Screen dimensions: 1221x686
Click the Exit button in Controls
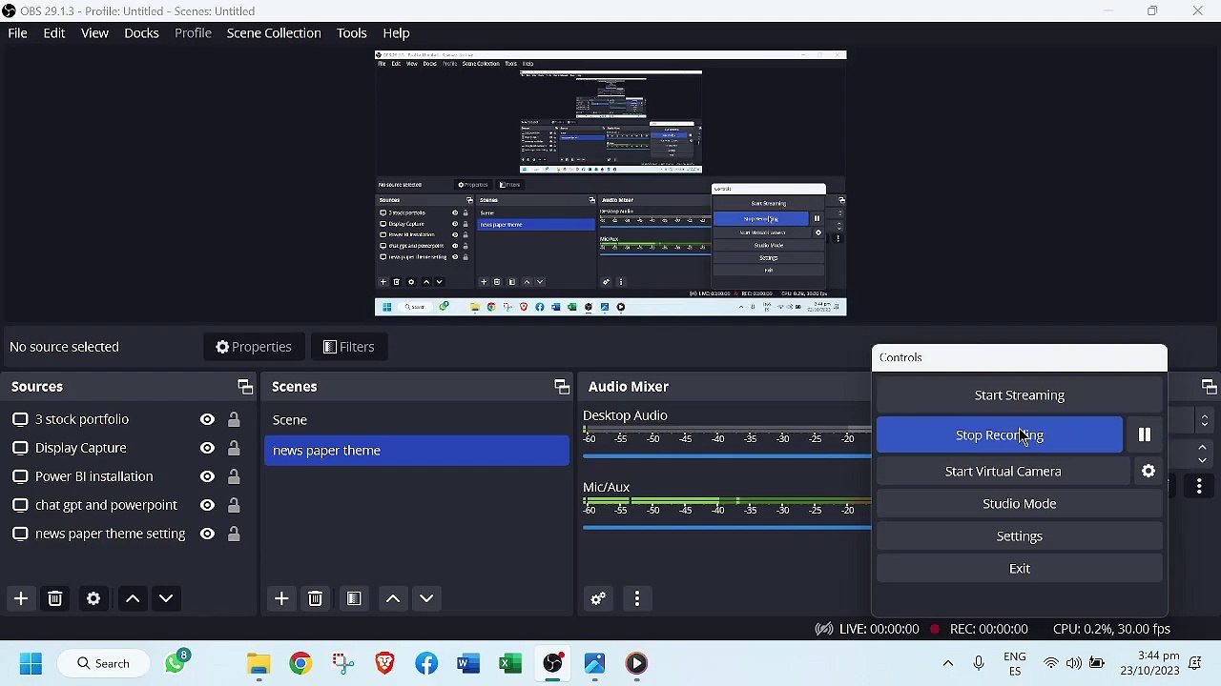click(x=1020, y=568)
